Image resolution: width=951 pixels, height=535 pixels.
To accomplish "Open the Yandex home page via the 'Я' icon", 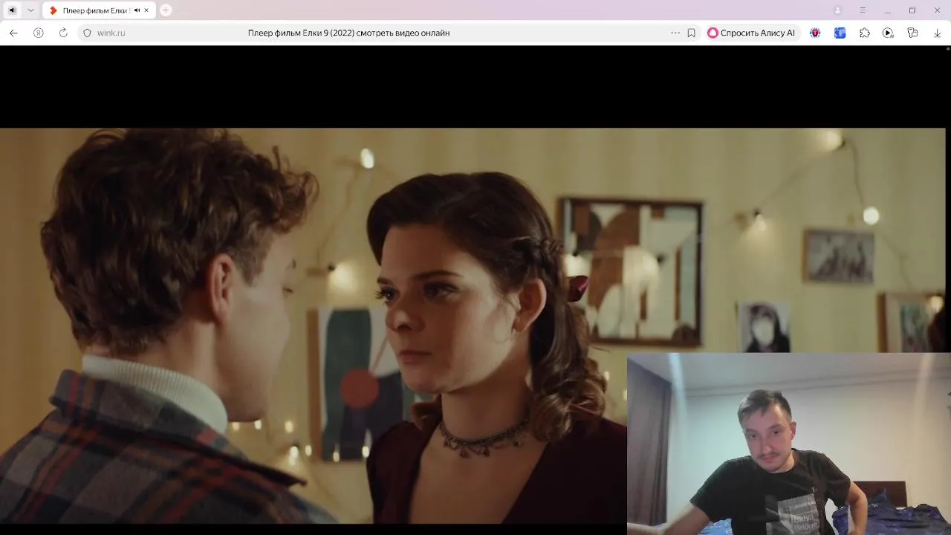I will (39, 33).
